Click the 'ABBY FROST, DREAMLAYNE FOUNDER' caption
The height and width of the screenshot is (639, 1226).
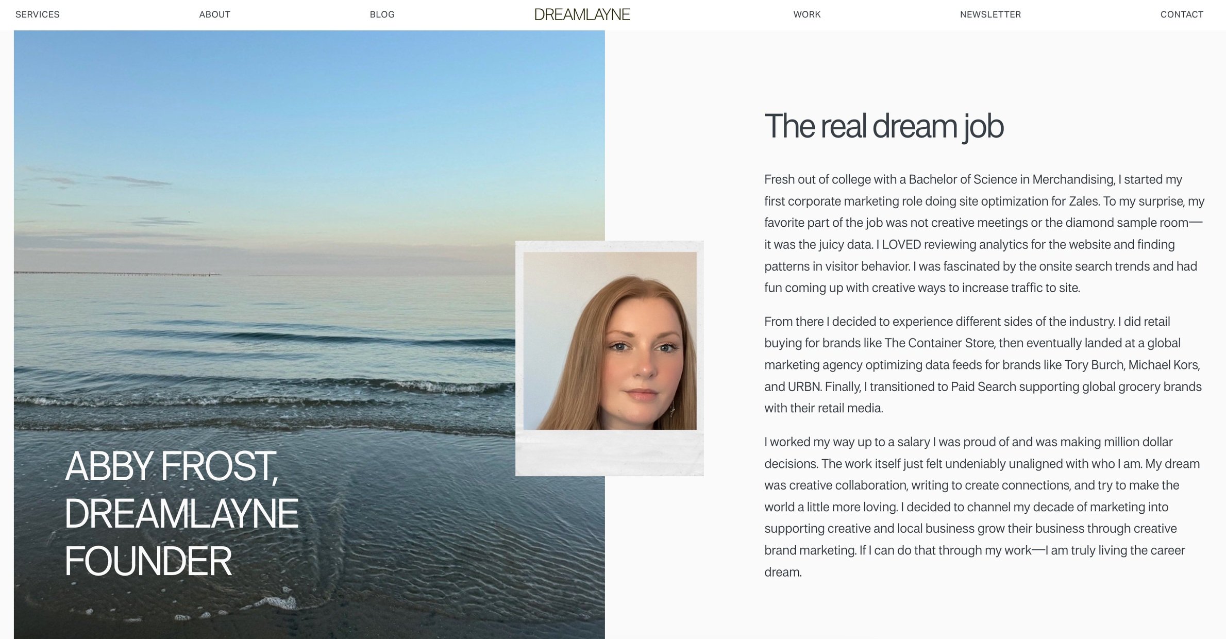pos(181,514)
